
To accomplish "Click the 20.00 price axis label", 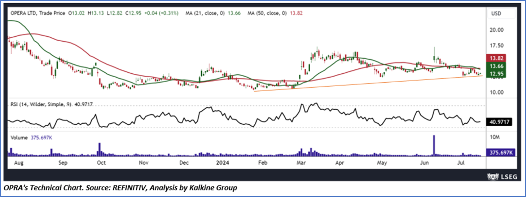I will point(496,30).
